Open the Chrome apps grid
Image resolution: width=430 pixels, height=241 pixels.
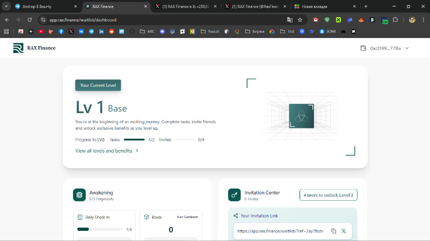6,32
